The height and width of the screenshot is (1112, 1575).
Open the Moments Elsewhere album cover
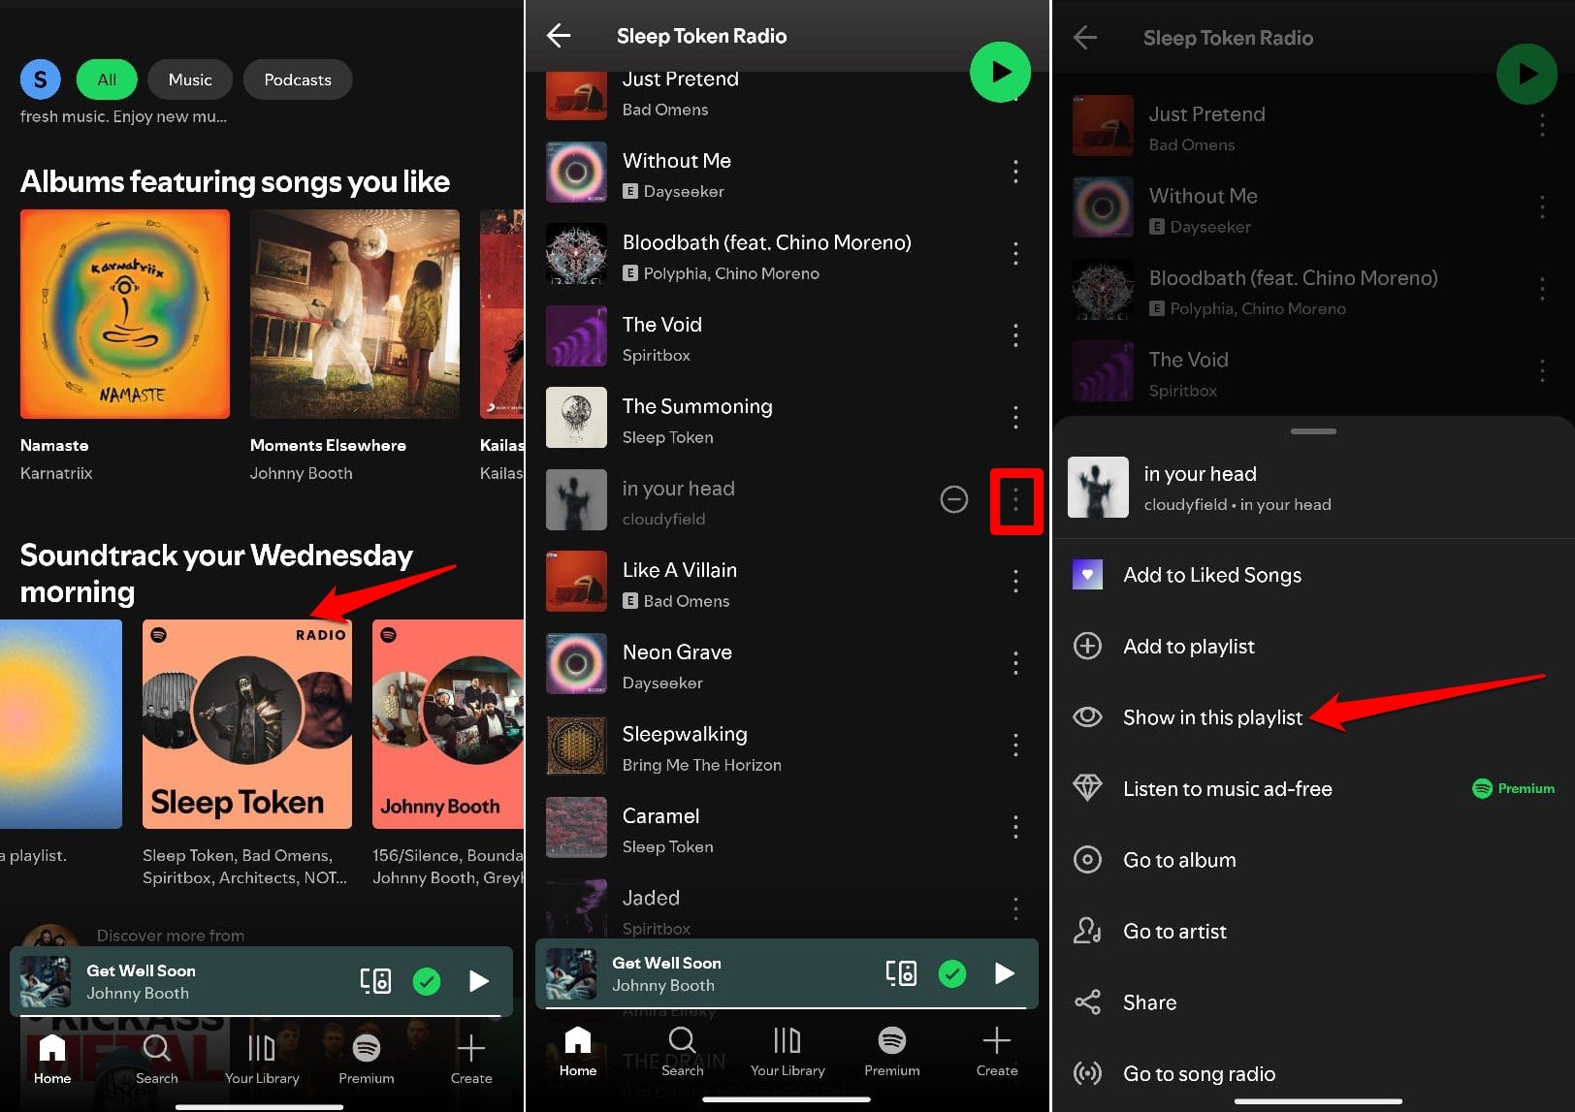pos(355,314)
